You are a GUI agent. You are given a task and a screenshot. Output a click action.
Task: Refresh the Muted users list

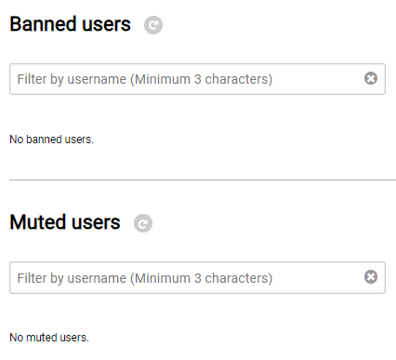(143, 223)
